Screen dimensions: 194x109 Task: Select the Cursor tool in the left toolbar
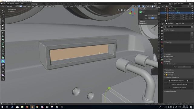(3, 14)
